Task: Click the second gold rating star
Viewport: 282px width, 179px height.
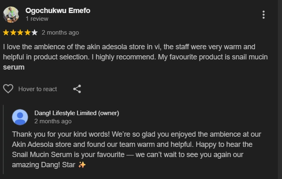Action: (x=13, y=33)
